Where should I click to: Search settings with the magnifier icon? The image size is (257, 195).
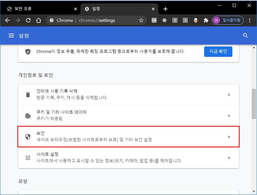tap(245, 35)
